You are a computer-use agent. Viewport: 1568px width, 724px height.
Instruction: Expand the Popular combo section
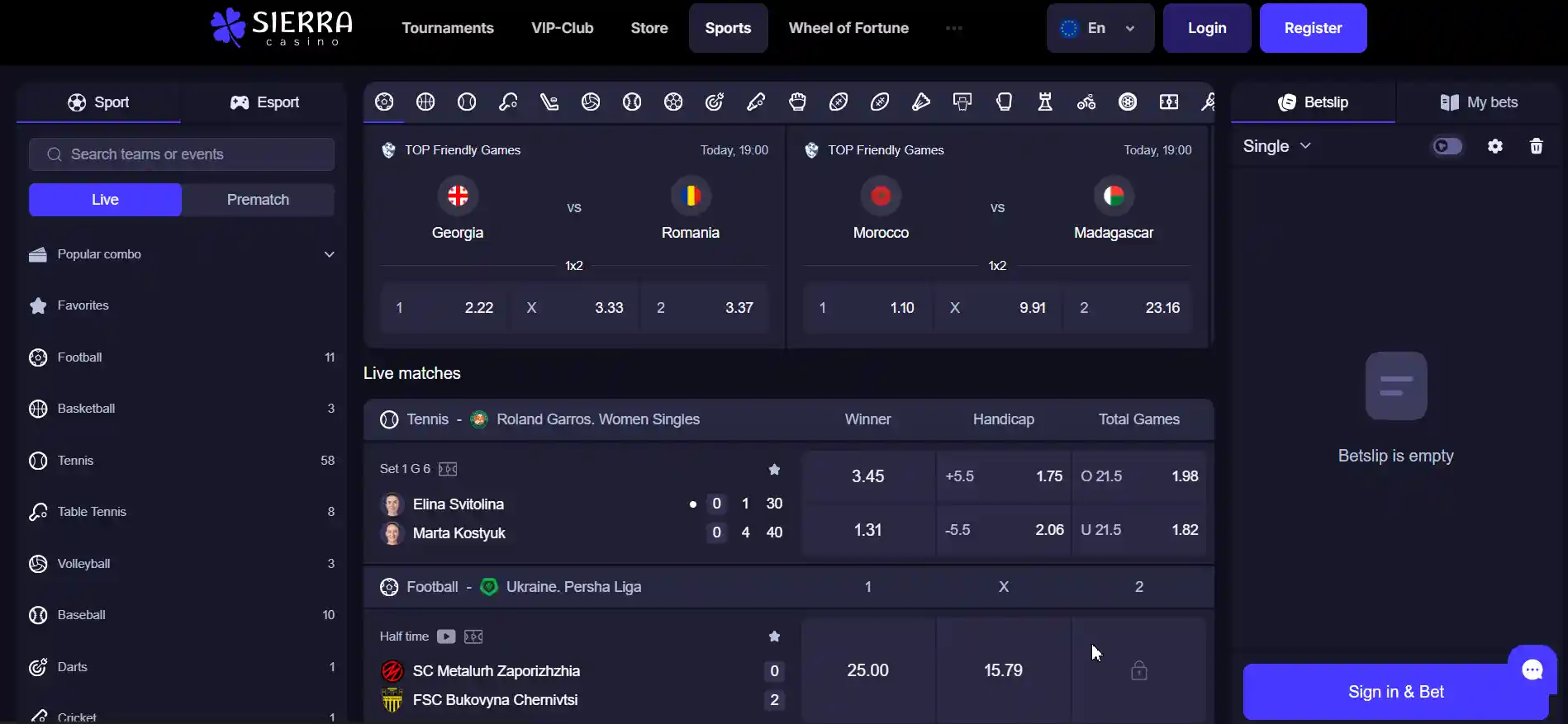pyautogui.click(x=182, y=254)
